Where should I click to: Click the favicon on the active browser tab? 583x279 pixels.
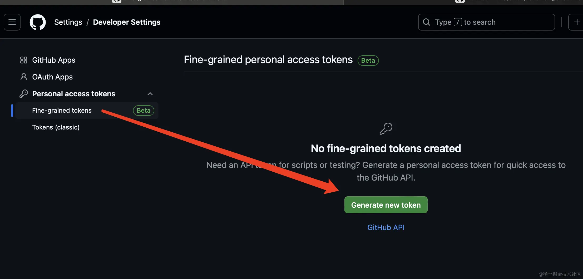117,1
